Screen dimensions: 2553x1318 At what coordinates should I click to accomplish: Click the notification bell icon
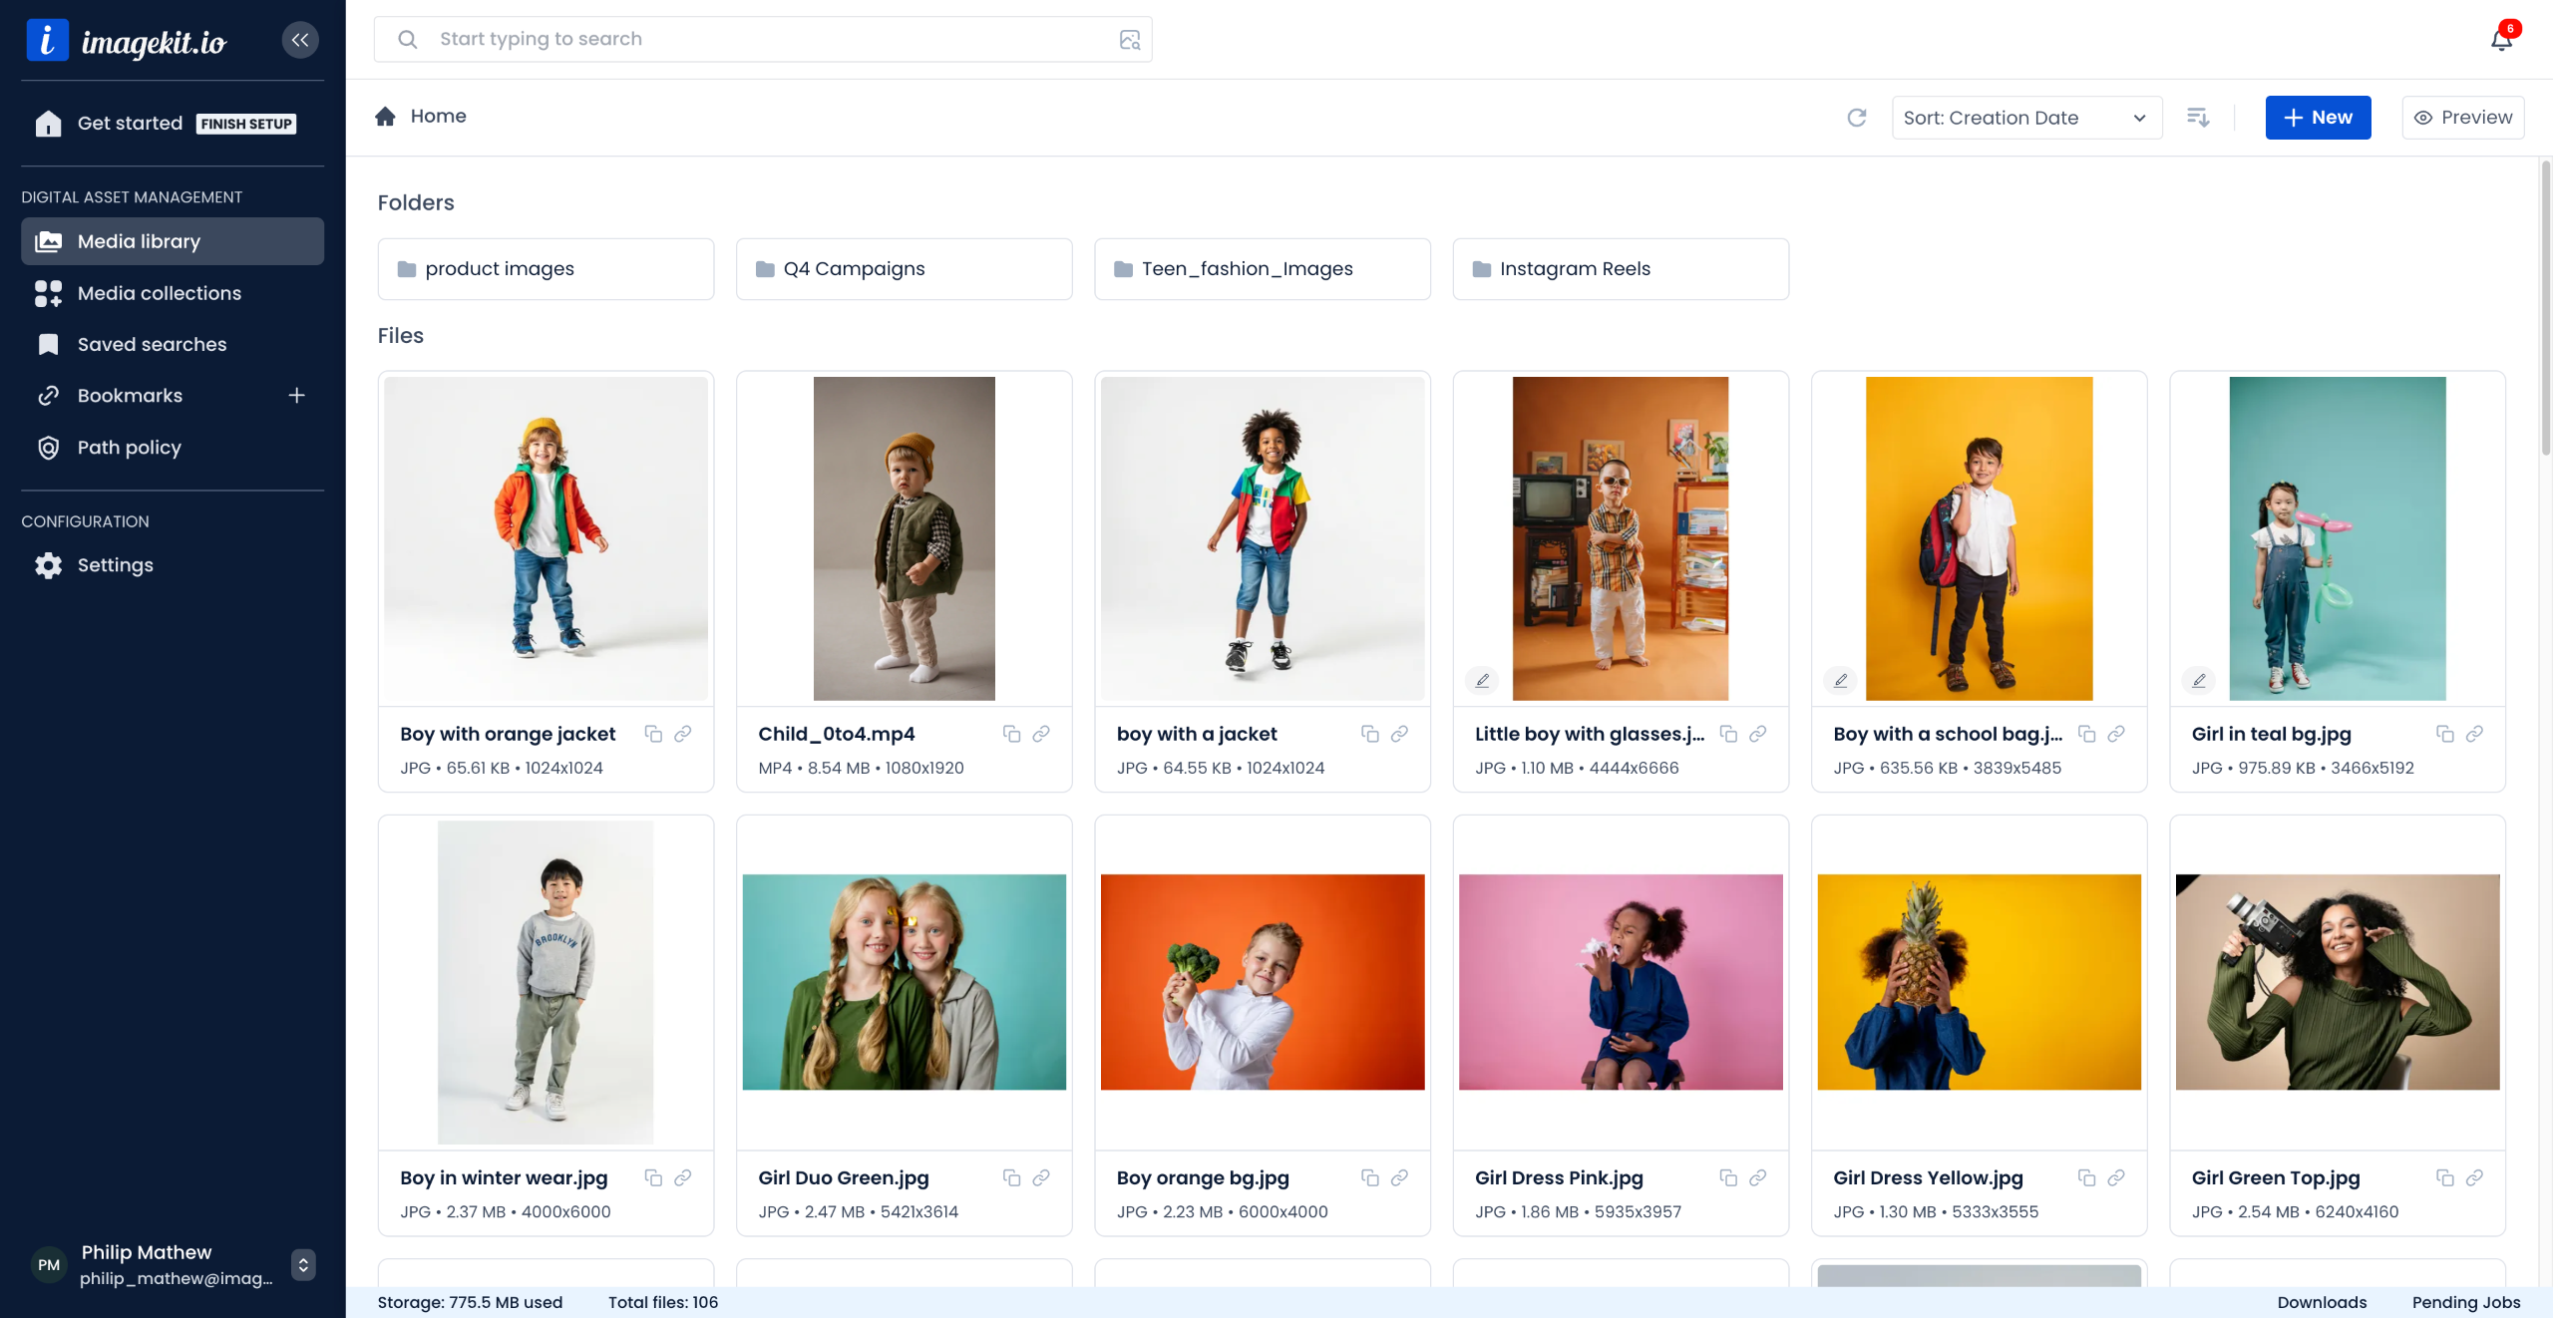point(2501,39)
